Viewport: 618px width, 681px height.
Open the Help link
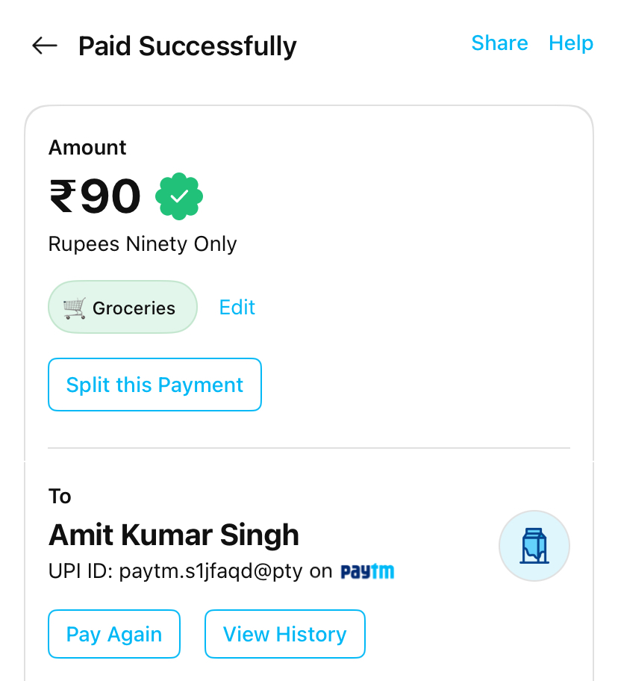(x=571, y=43)
